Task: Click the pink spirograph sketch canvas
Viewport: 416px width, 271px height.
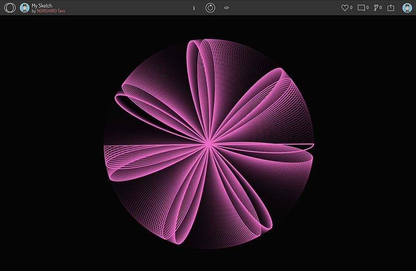Action: (208, 143)
